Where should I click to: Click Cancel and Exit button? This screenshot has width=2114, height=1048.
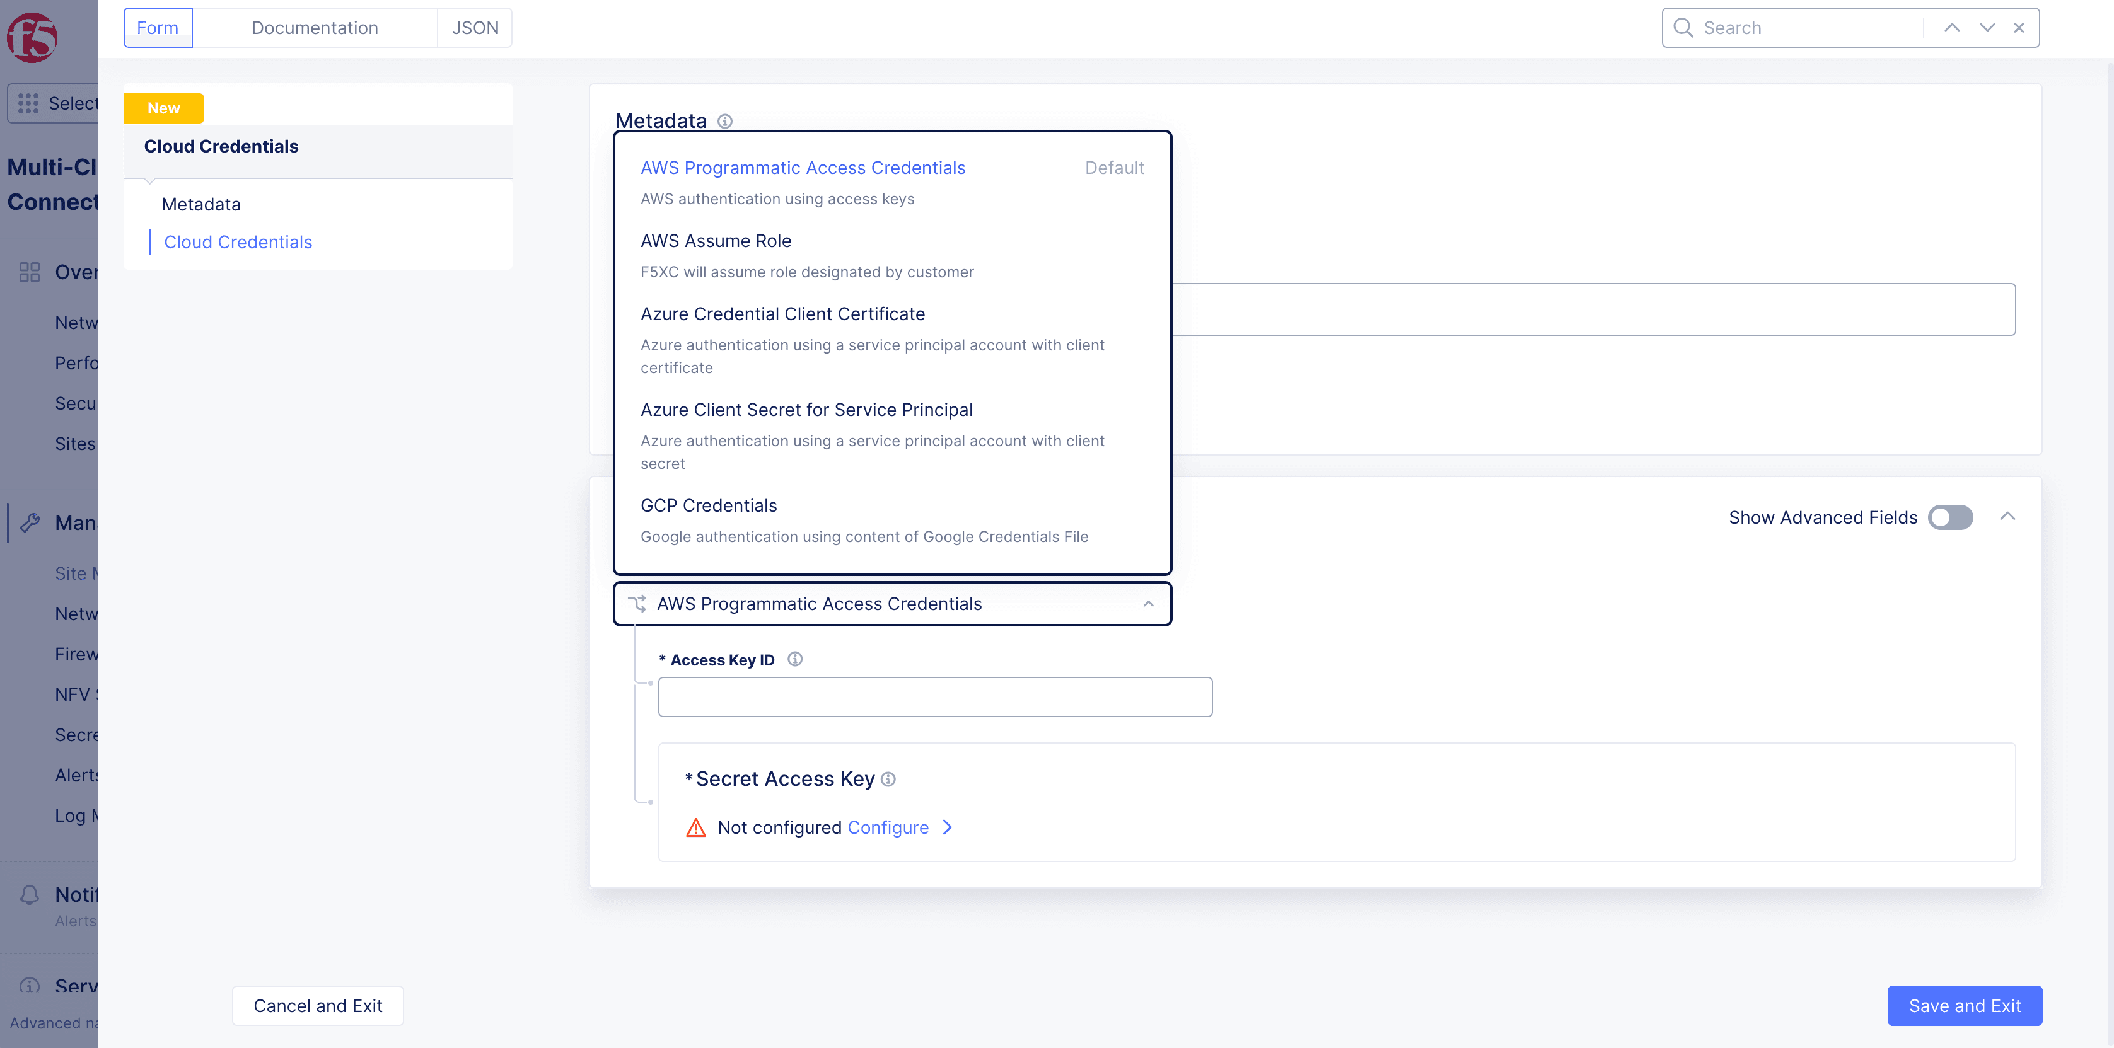coord(318,1005)
